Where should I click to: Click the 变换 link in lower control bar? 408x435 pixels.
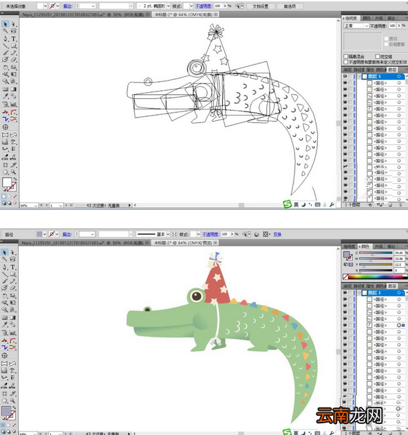[277, 235]
